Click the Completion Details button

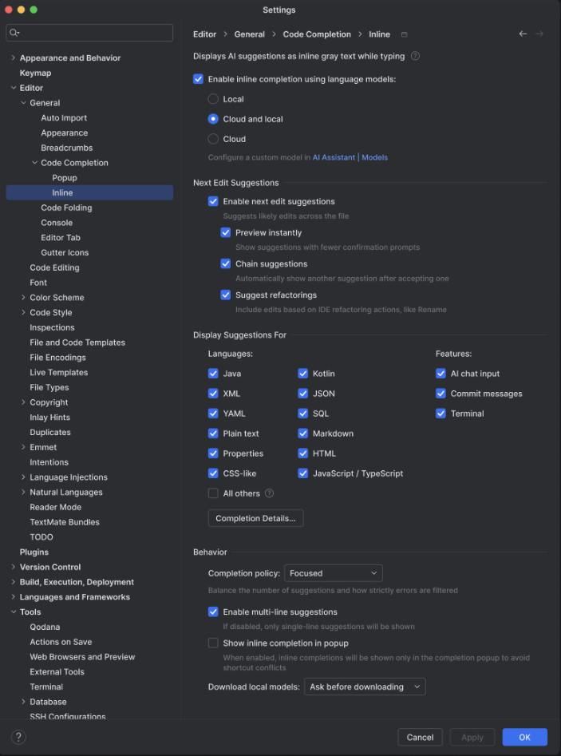[x=255, y=518]
